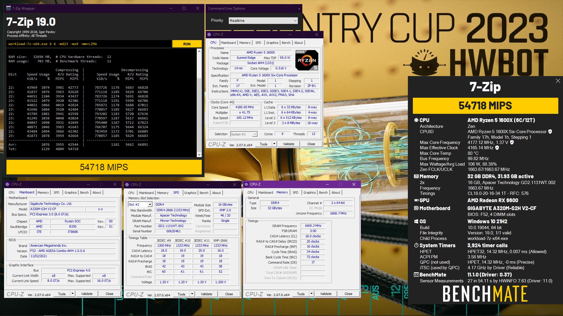This screenshot has width=563, height=316.
Task: Close the Command Line Options panel
Action: (x=299, y=9)
